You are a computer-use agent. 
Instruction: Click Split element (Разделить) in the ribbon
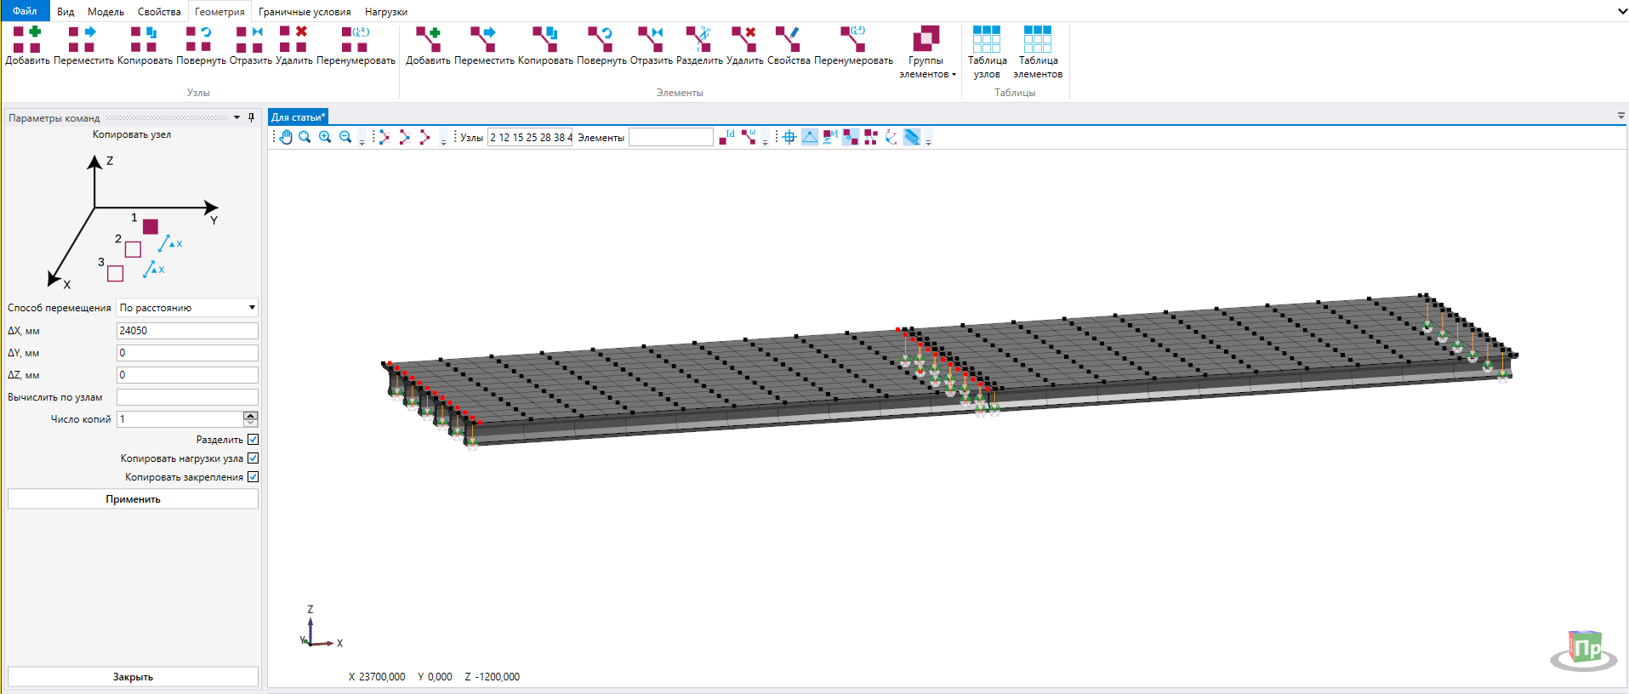[x=699, y=46]
